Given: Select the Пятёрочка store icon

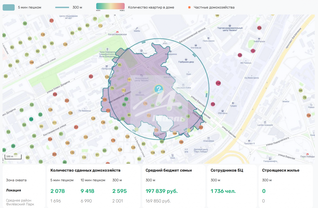Looking at the screenshot, I should click(106, 66).
